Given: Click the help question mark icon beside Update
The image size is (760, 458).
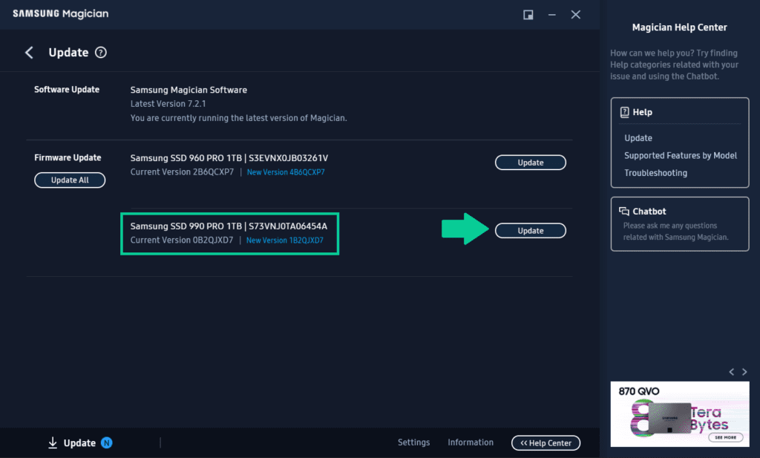Looking at the screenshot, I should click(101, 52).
